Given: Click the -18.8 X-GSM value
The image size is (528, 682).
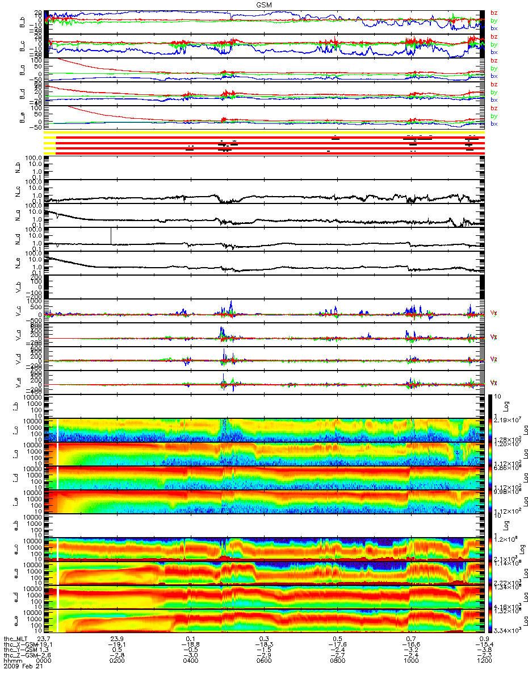Looking at the screenshot, I should pos(191,645).
